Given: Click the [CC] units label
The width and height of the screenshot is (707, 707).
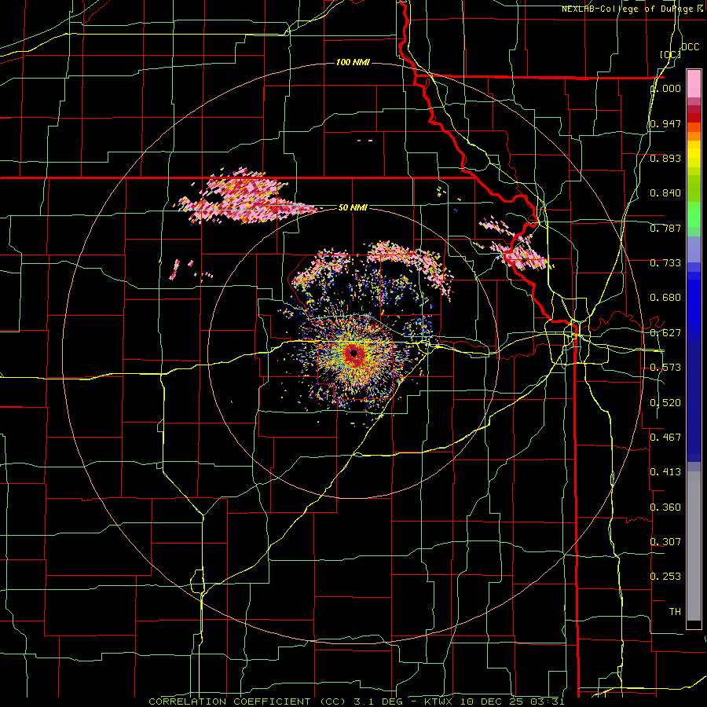Looking at the screenshot, I should pyautogui.click(x=670, y=54).
